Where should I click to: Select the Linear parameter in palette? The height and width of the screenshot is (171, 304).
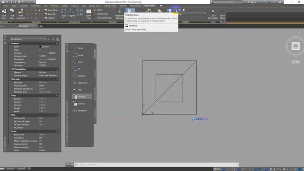78,55
